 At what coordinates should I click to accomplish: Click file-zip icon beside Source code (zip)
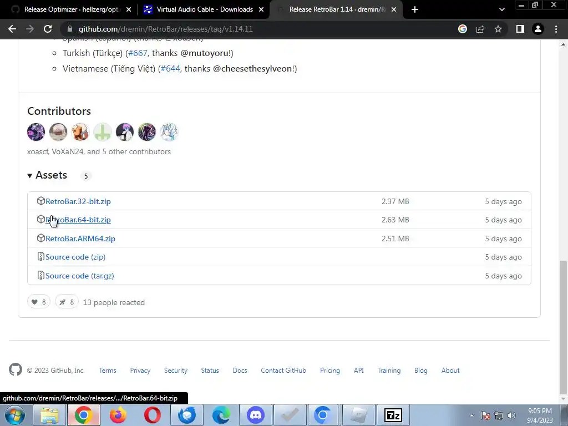(x=41, y=257)
